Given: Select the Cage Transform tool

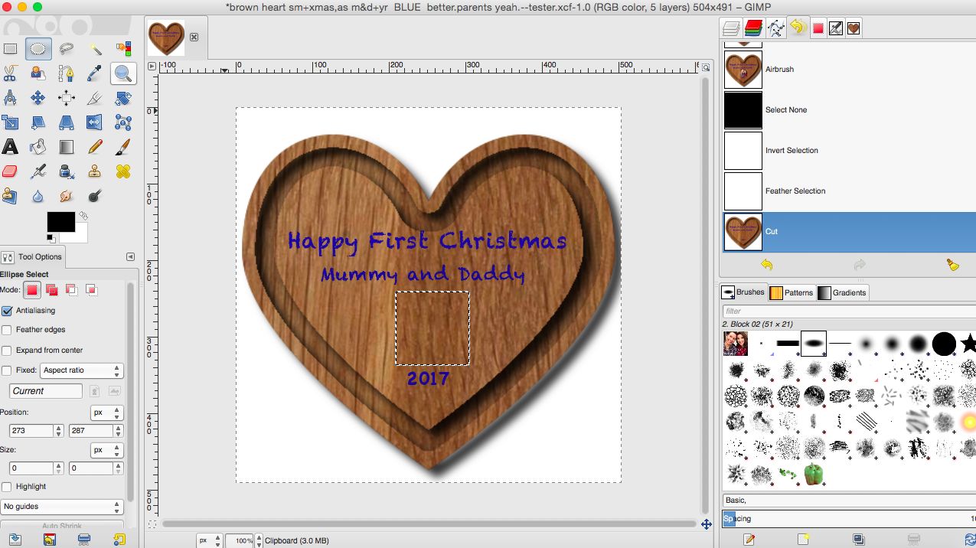Looking at the screenshot, I should (123, 122).
